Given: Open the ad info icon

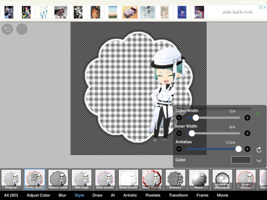Looking at the screenshot, I should tap(261, 7).
